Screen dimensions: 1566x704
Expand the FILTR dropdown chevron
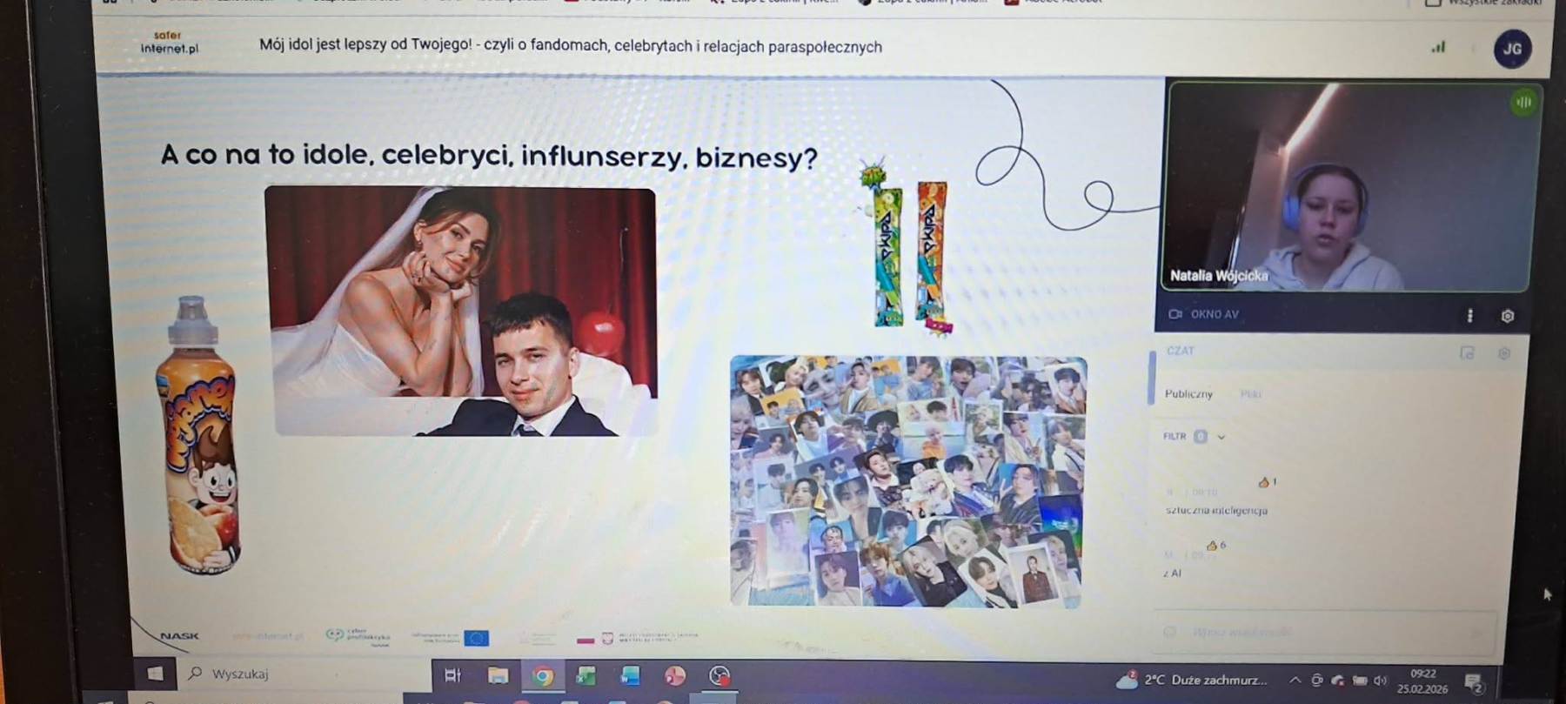click(1221, 437)
